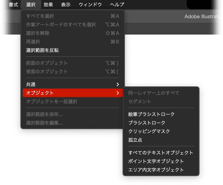Open the ウィンドウ menu

tap(90, 4)
